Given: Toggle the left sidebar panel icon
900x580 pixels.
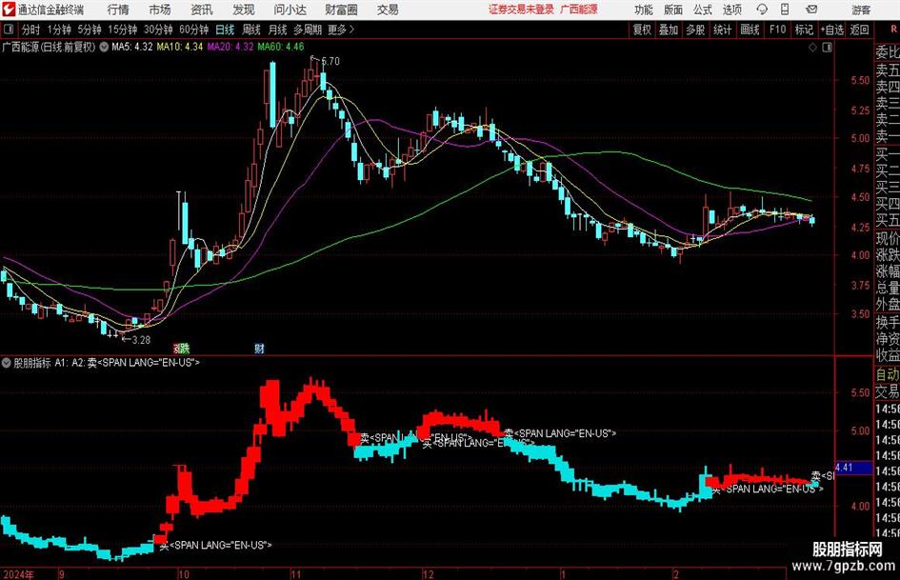Looking at the screenshot, I should click(x=8, y=30).
